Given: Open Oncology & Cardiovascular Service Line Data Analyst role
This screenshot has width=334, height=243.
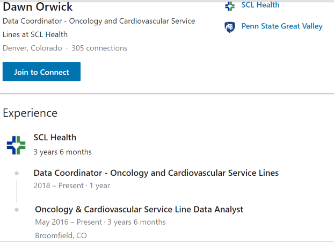Looking at the screenshot, I should tap(139, 210).
